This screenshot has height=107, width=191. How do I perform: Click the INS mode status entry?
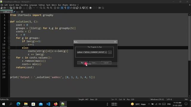pyautogui.click(x=186, y=100)
